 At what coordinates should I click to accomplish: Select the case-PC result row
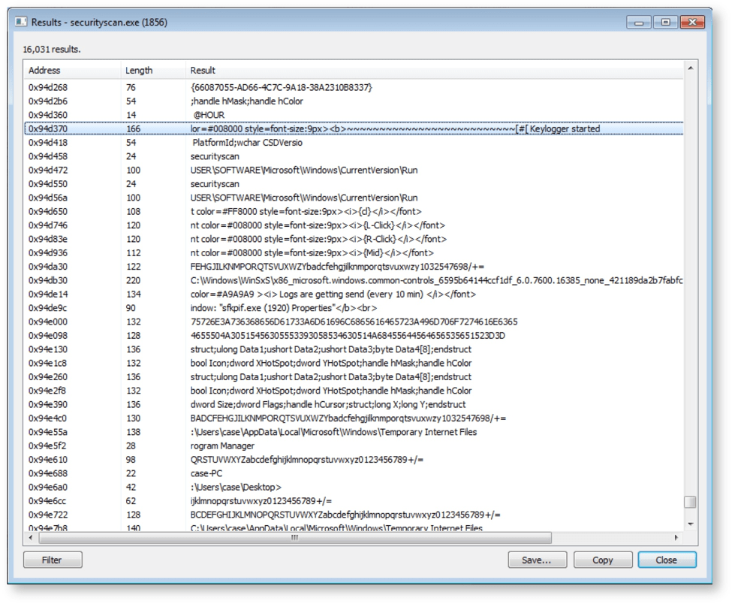tap(354, 473)
